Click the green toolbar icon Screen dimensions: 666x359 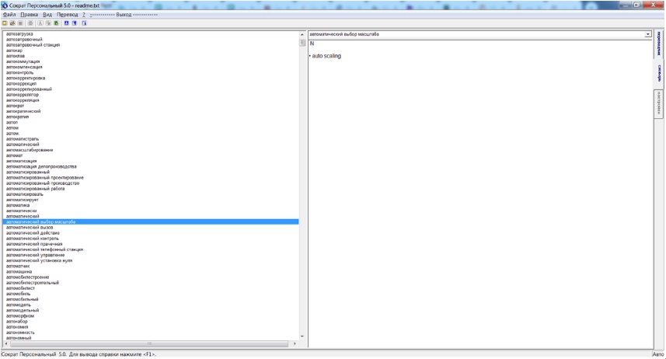56,23
